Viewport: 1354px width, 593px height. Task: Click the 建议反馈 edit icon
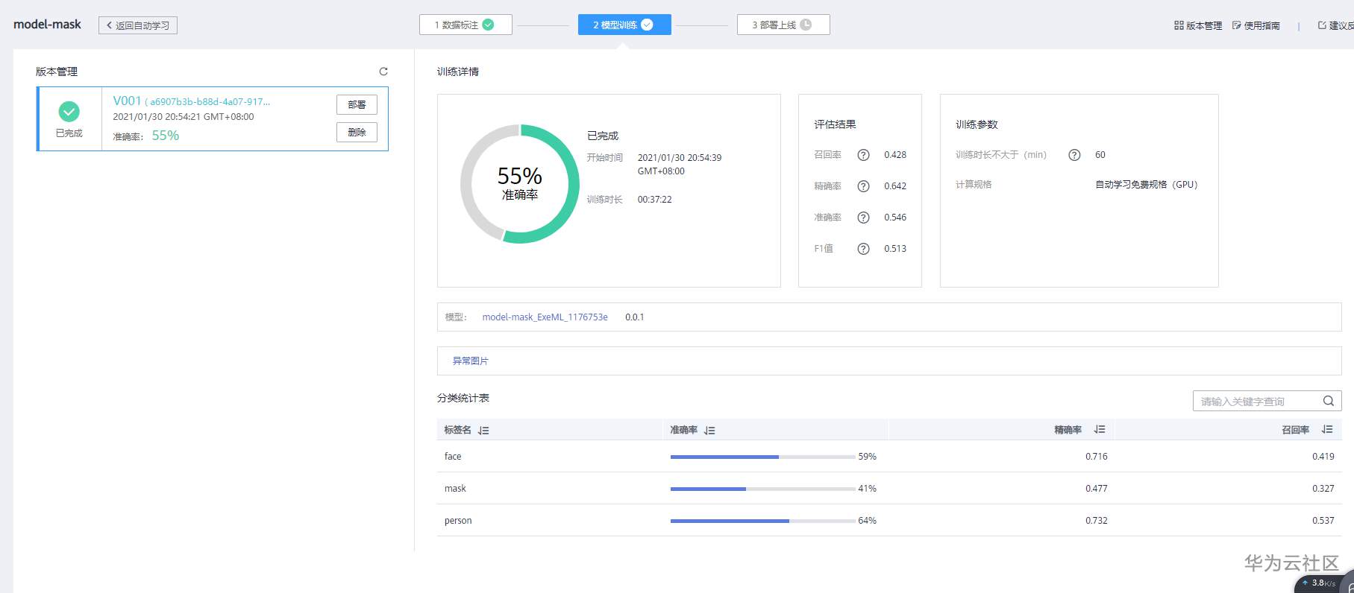pyautogui.click(x=1322, y=25)
